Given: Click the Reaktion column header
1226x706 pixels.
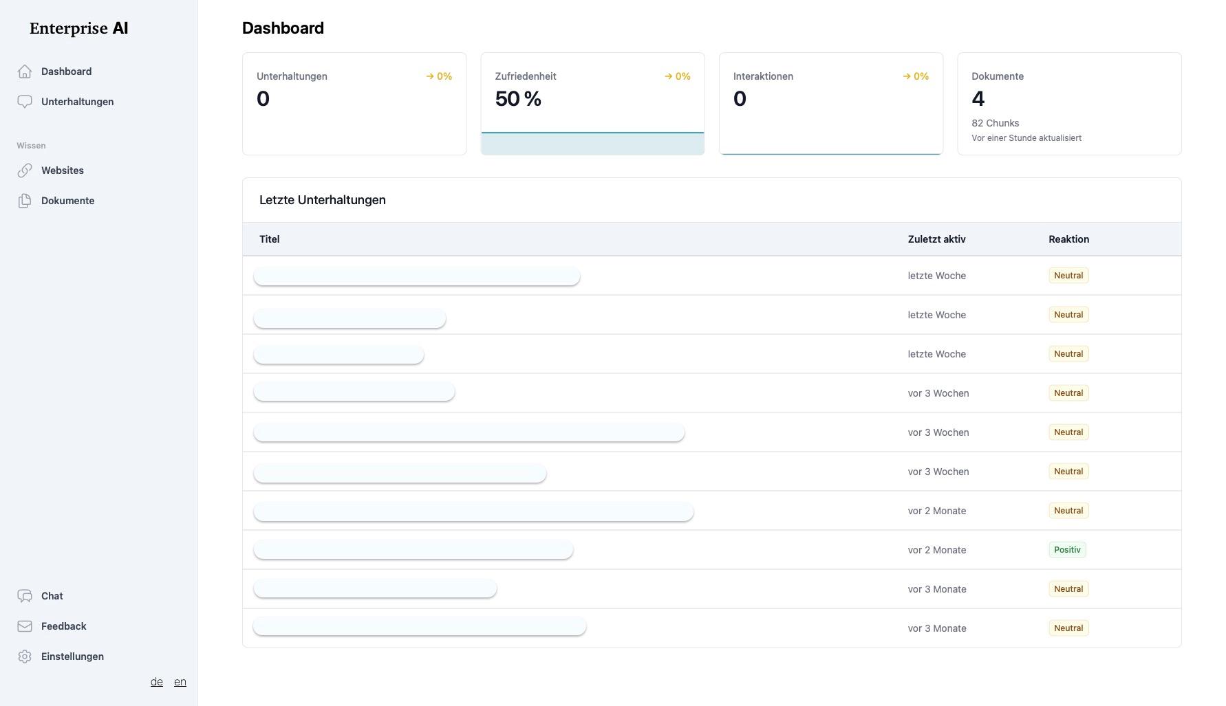Looking at the screenshot, I should pyautogui.click(x=1068, y=239).
